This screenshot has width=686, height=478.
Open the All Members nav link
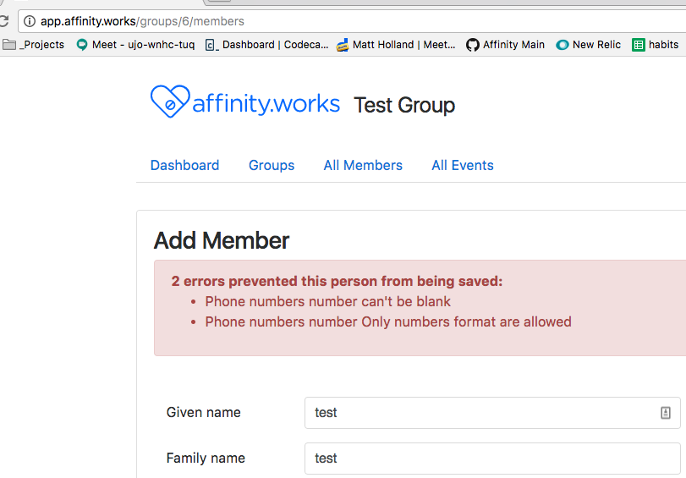[363, 166]
